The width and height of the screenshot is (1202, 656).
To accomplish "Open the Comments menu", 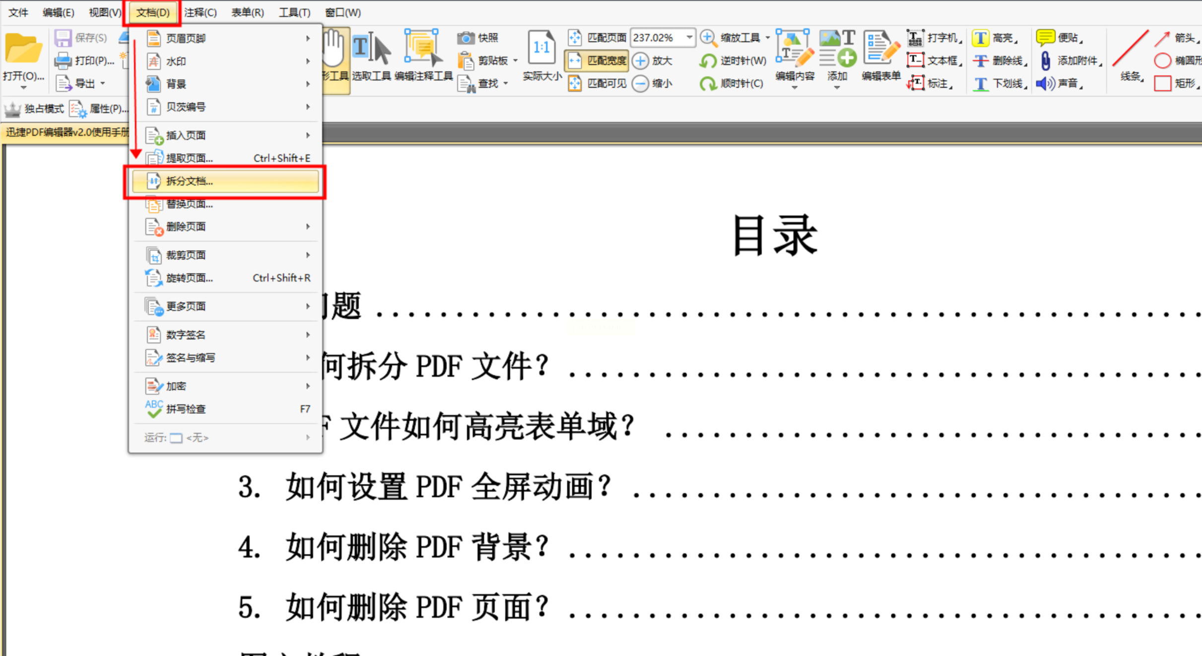I will point(200,12).
